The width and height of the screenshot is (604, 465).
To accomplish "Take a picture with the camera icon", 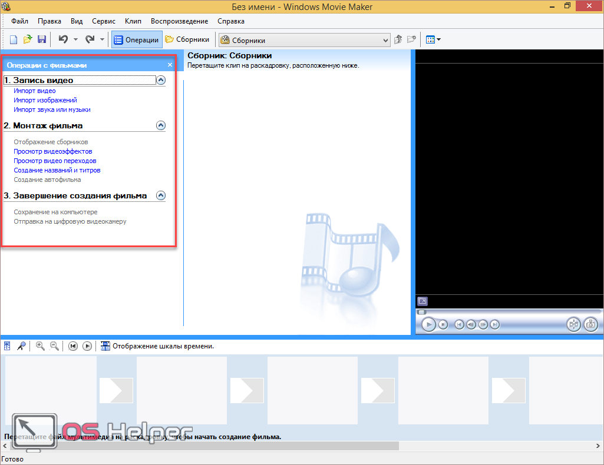I will (x=590, y=324).
